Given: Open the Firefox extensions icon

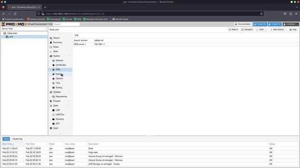Looking at the screenshot, I should 291,14.
